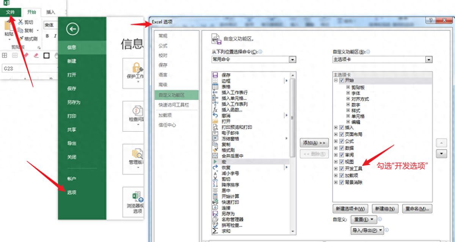This screenshot has width=455, height=242.
Task: Expand the 剪贴板 group node
Action: pyautogui.click(x=348, y=87)
